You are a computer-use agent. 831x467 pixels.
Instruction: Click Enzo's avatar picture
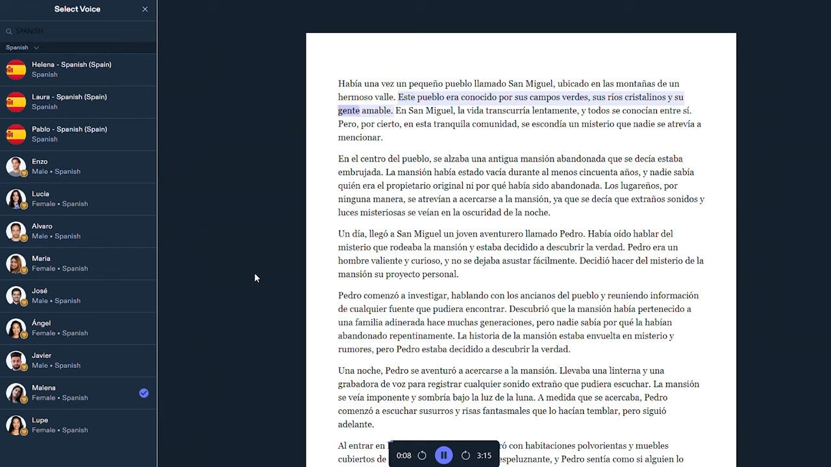click(16, 167)
